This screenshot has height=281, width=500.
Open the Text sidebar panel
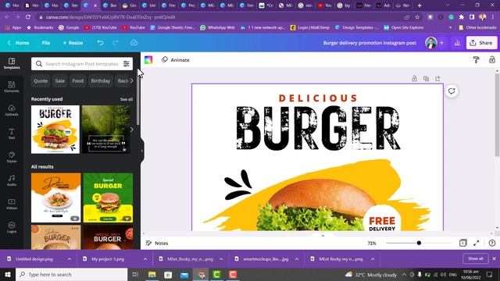point(12,133)
